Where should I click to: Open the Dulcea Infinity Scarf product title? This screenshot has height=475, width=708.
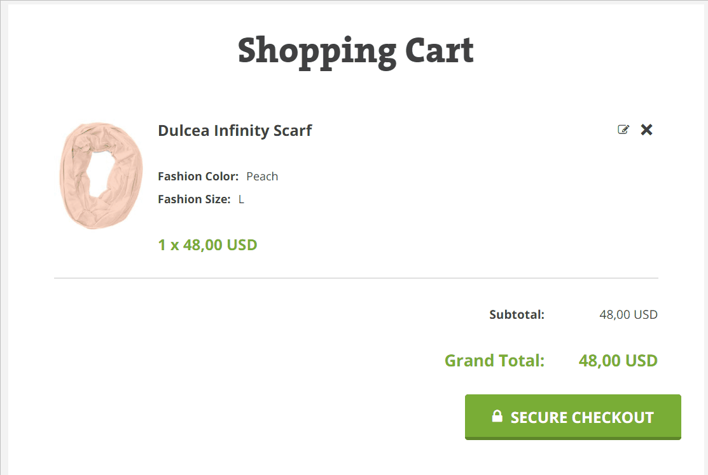coord(235,131)
